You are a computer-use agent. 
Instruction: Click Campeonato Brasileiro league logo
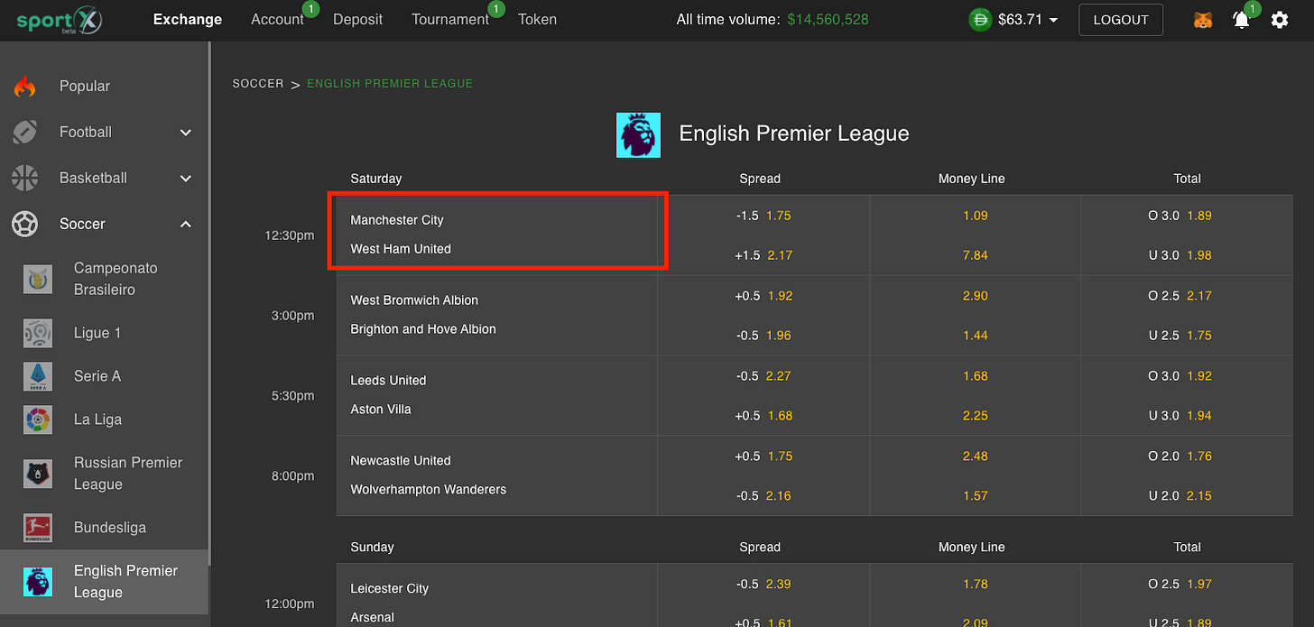(x=38, y=280)
